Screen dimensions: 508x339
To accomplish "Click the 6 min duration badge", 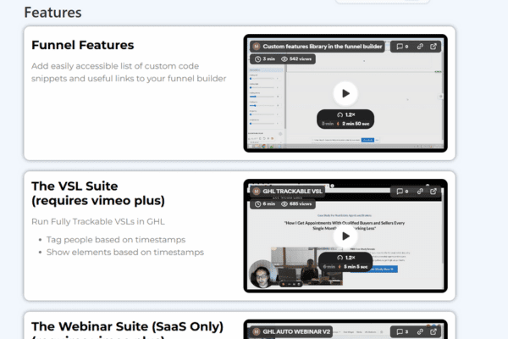I will point(265,204).
